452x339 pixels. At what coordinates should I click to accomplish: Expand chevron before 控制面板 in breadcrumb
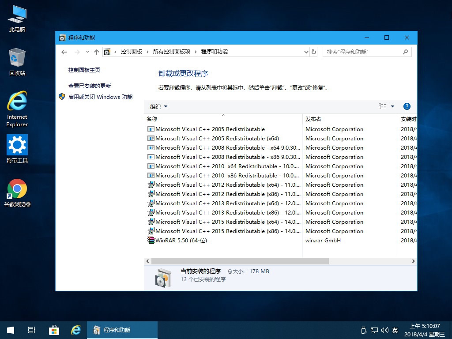pyautogui.click(x=115, y=52)
